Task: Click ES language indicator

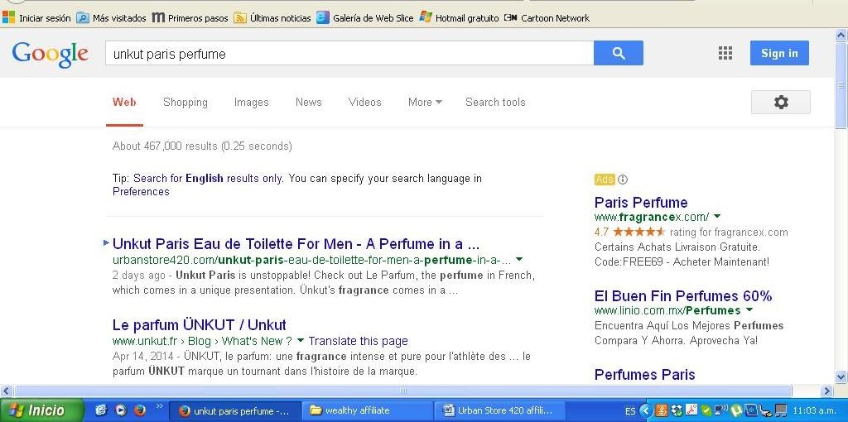Action: click(630, 411)
